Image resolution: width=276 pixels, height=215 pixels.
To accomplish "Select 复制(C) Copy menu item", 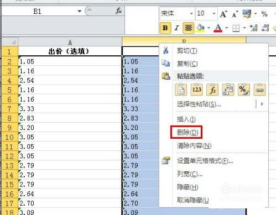I will click(187, 64).
